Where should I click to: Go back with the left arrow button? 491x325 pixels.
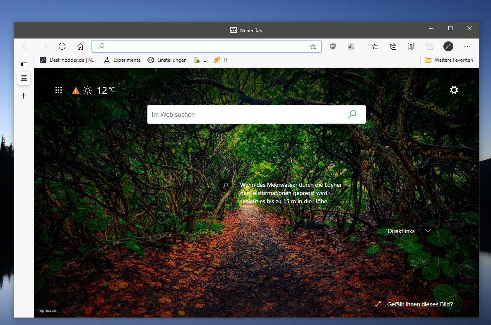point(26,46)
